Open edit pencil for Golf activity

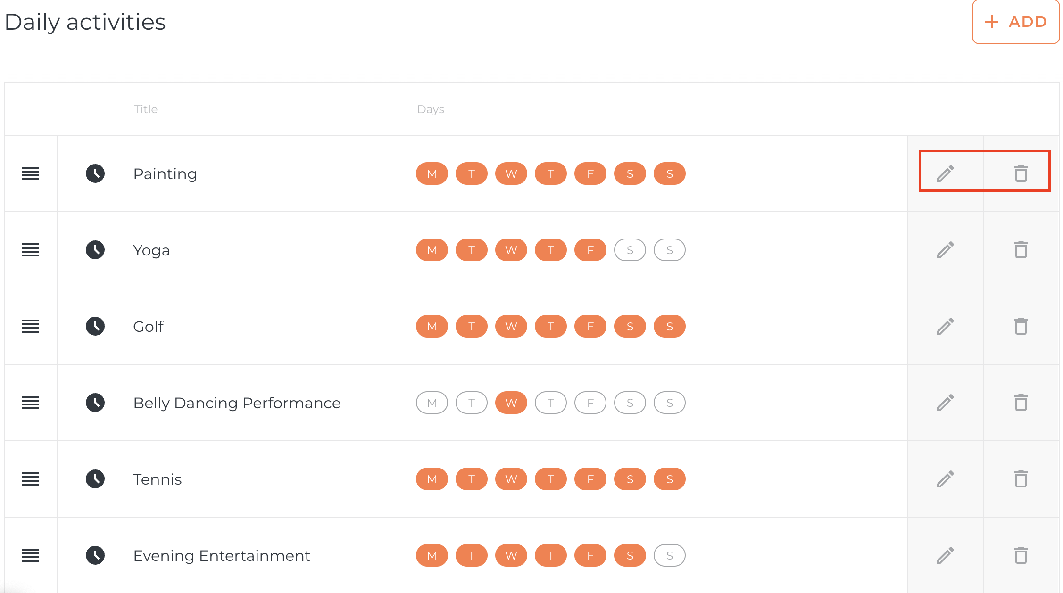click(x=945, y=326)
